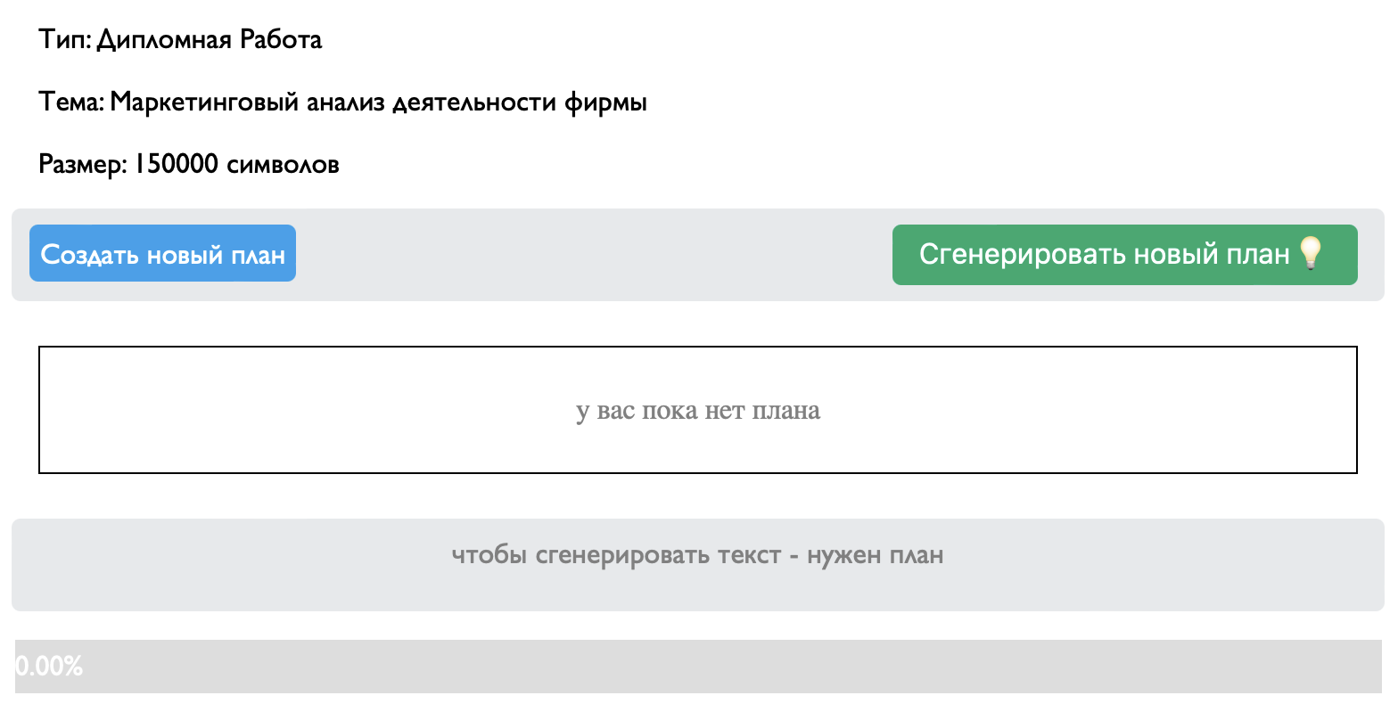
Task: Click the Маркетинговый анализ деятельности фирмы topic text
Action: (x=379, y=102)
